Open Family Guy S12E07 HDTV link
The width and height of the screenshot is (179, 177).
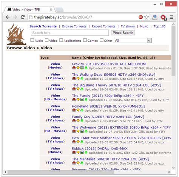(x=108, y=117)
